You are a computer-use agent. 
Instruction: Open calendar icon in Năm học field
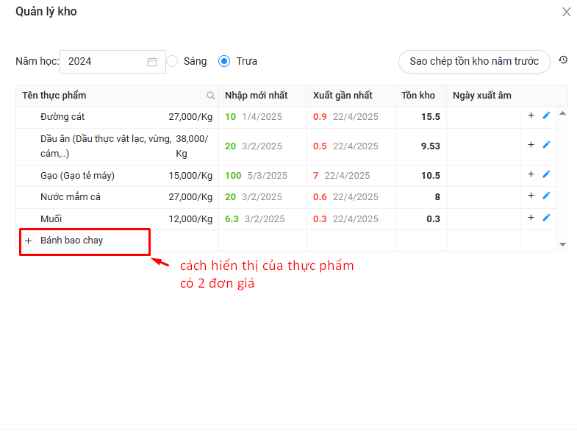152,62
